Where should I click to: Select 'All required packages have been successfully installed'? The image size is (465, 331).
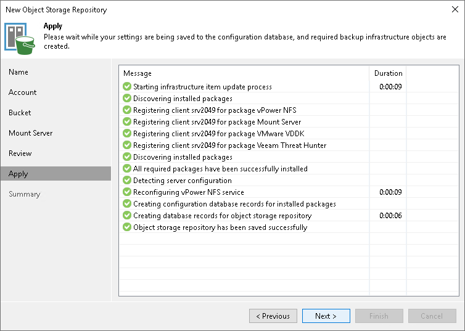[x=220, y=169]
